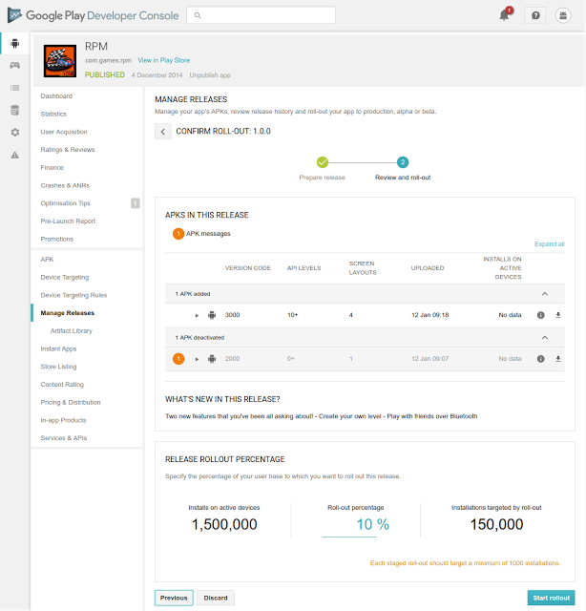Open the Game services controller icon
The image size is (586, 611).
(x=15, y=65)
